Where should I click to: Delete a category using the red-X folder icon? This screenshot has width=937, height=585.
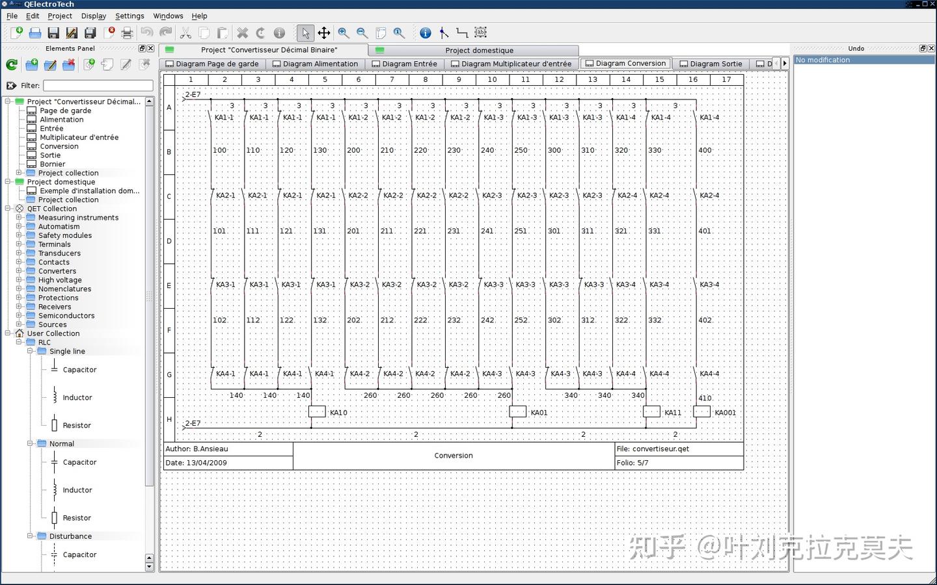coord(68,64)
